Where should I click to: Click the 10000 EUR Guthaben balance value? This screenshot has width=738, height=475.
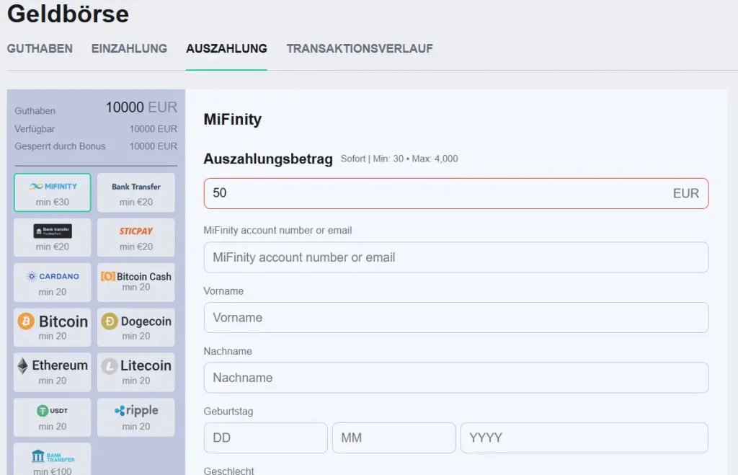141,107
